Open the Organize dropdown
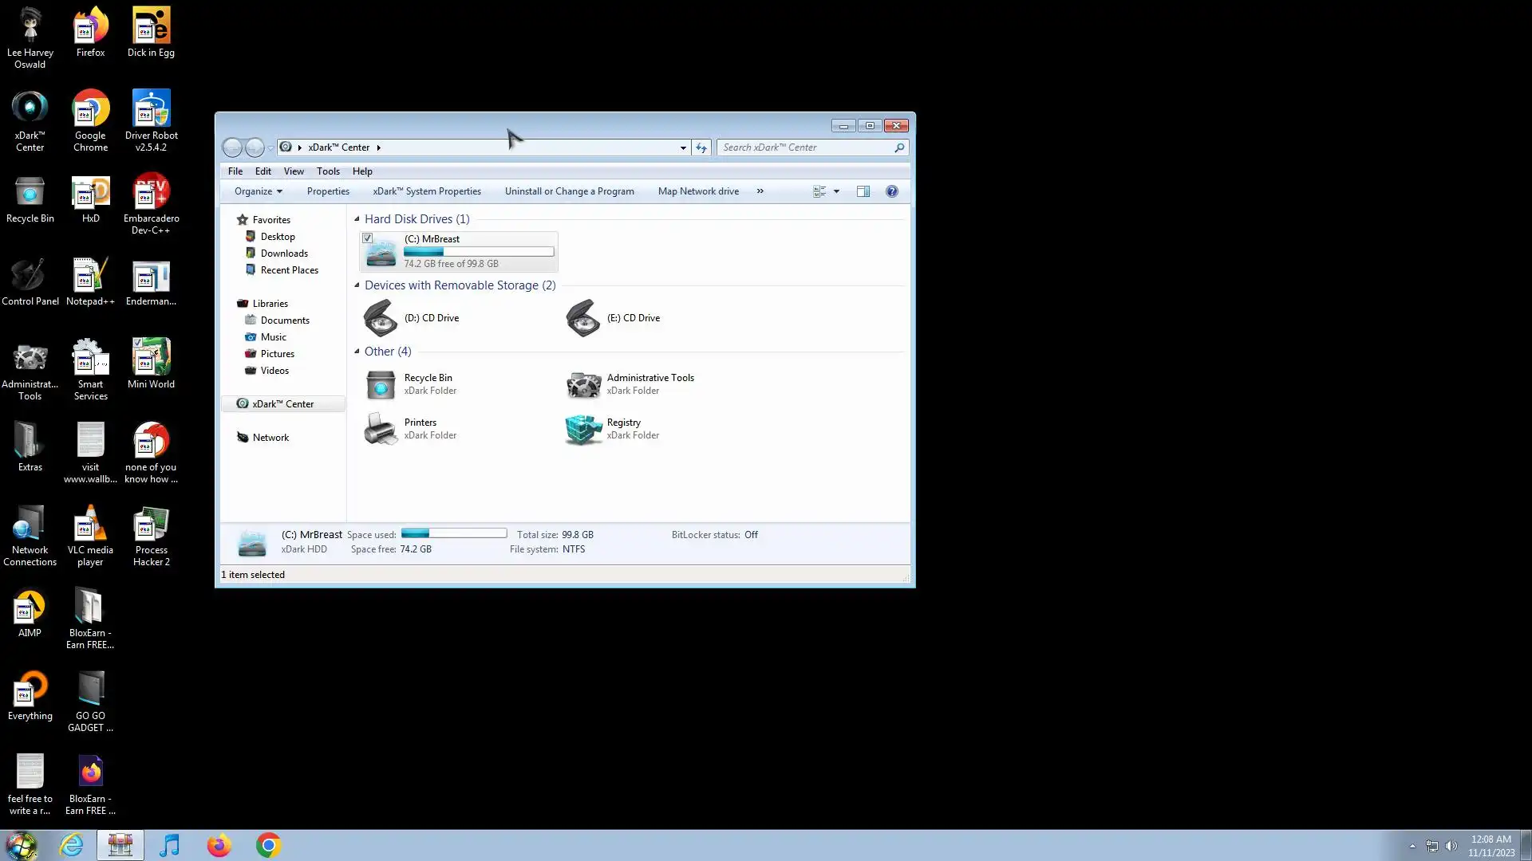The height and width of the screenshot is (861, 1532). 258,191
